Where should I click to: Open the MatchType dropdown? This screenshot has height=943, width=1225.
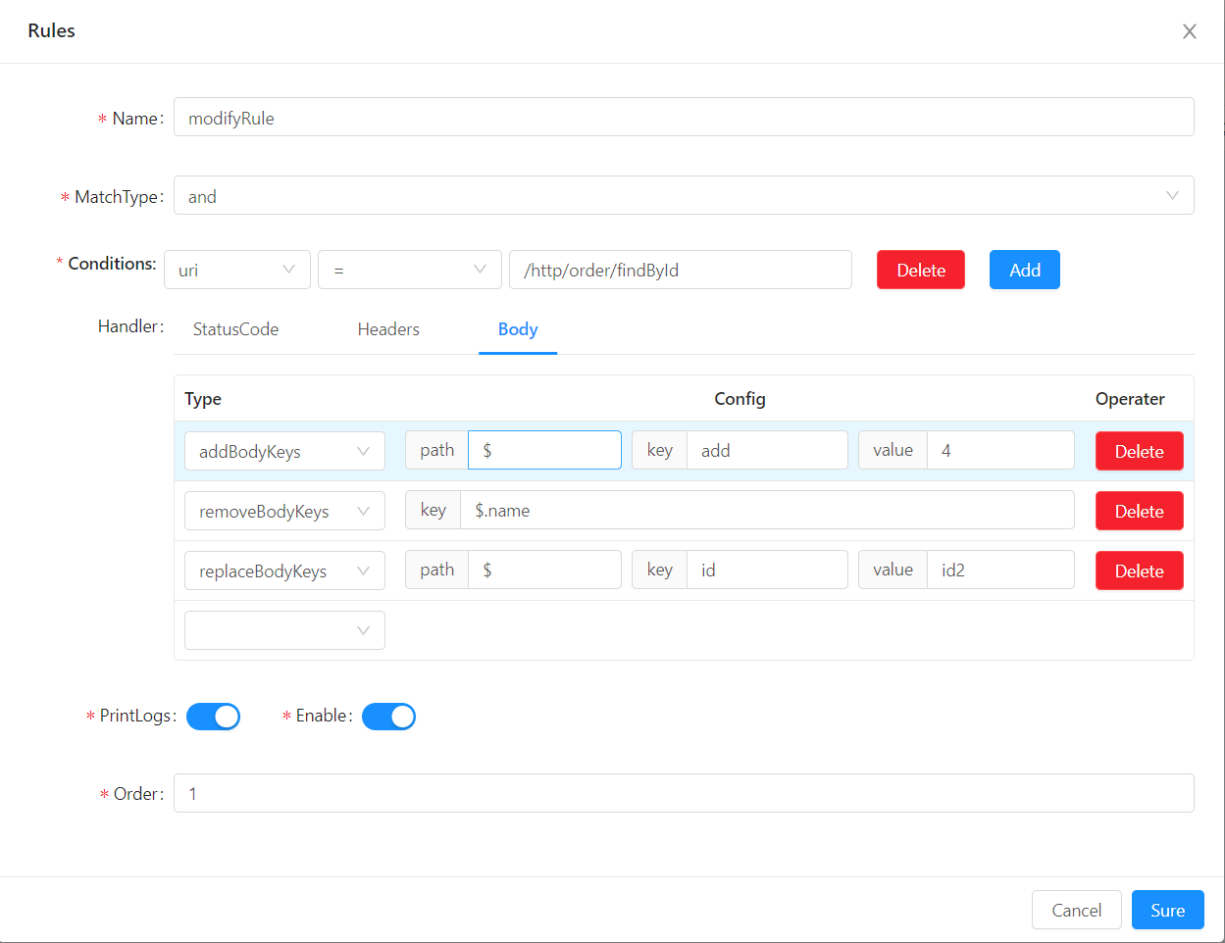coord(683,196)
